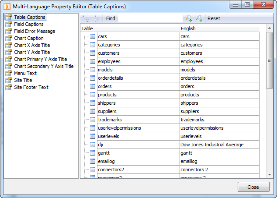Click the table icon beside cars
277x198 pixels.
(93, 36)
